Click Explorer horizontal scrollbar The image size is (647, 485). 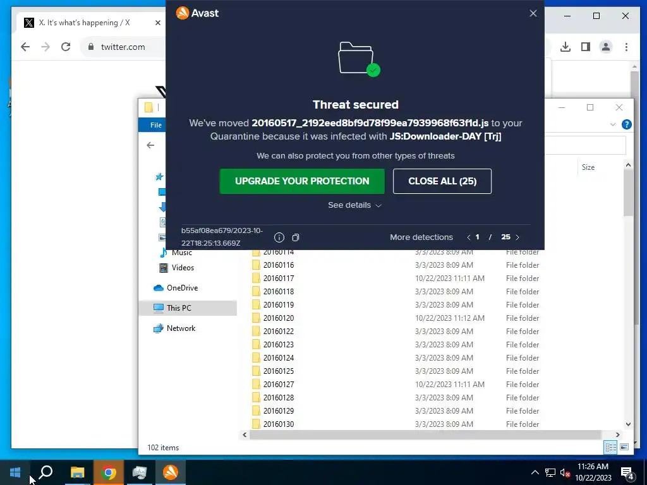click(425, 434)
